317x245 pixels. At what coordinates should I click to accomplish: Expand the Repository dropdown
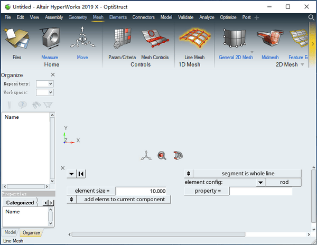45,83
